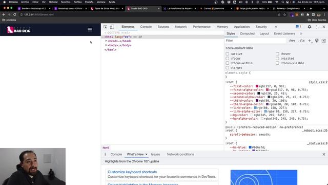Open drawer three-dot menu
Image resolution: width=328 pixels, height=185 pixels.
click(105, 154)
